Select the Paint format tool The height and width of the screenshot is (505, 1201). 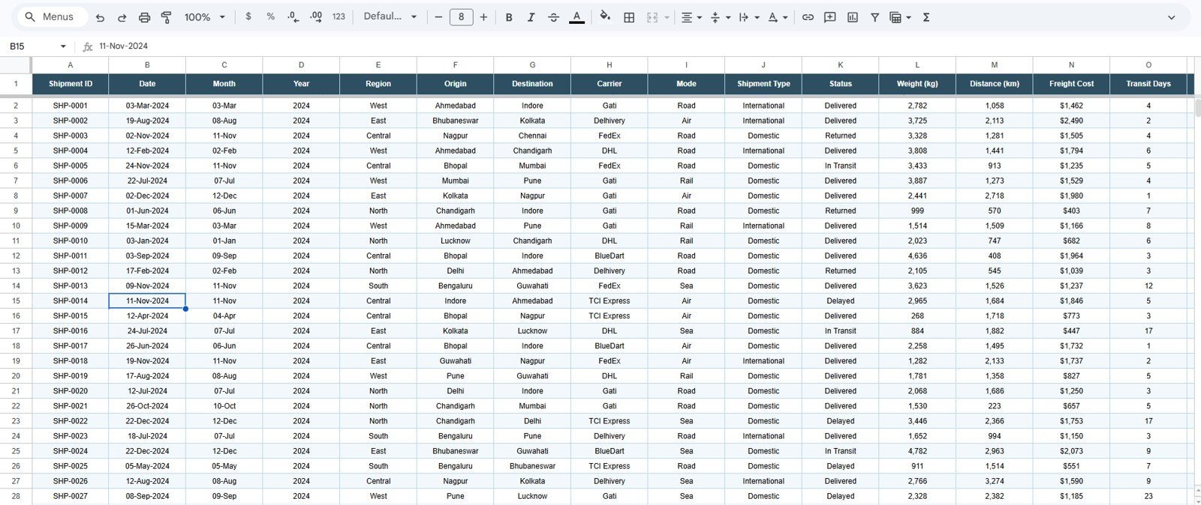point(167,17)
